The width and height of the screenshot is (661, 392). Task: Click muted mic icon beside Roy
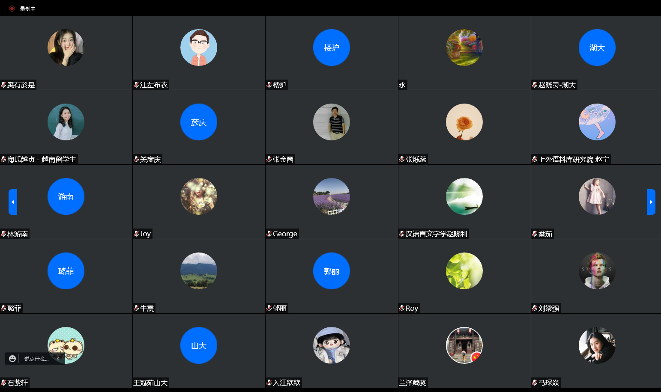402,309
